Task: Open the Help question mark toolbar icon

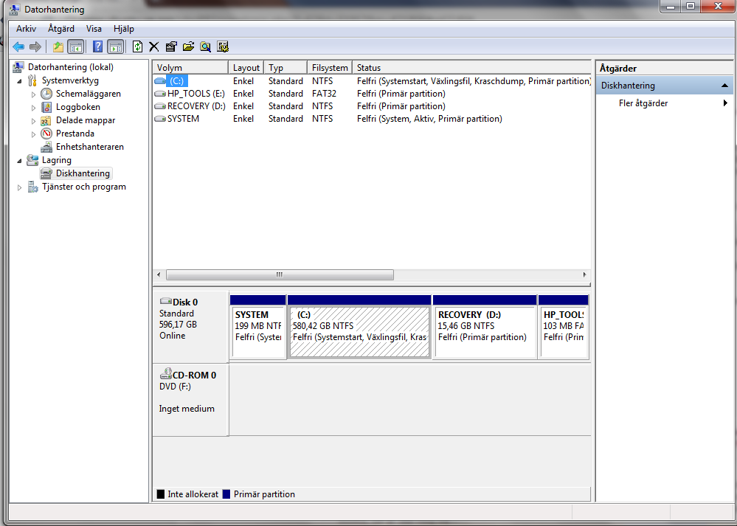Action: pyautogui.click(x=97, y=46)
